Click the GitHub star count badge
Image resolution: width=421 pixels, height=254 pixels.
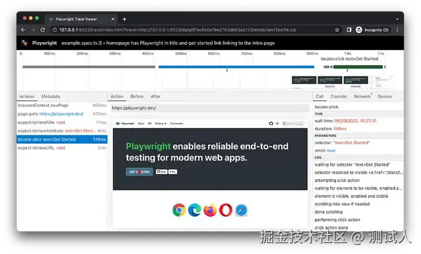[x=172, y=172]
